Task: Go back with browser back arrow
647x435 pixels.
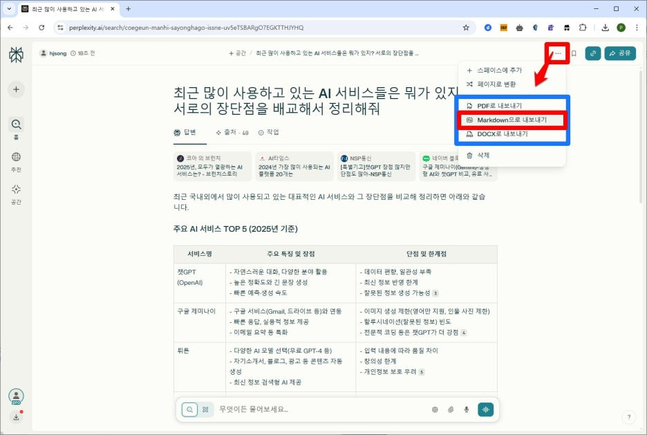Action: coord(10,28)
